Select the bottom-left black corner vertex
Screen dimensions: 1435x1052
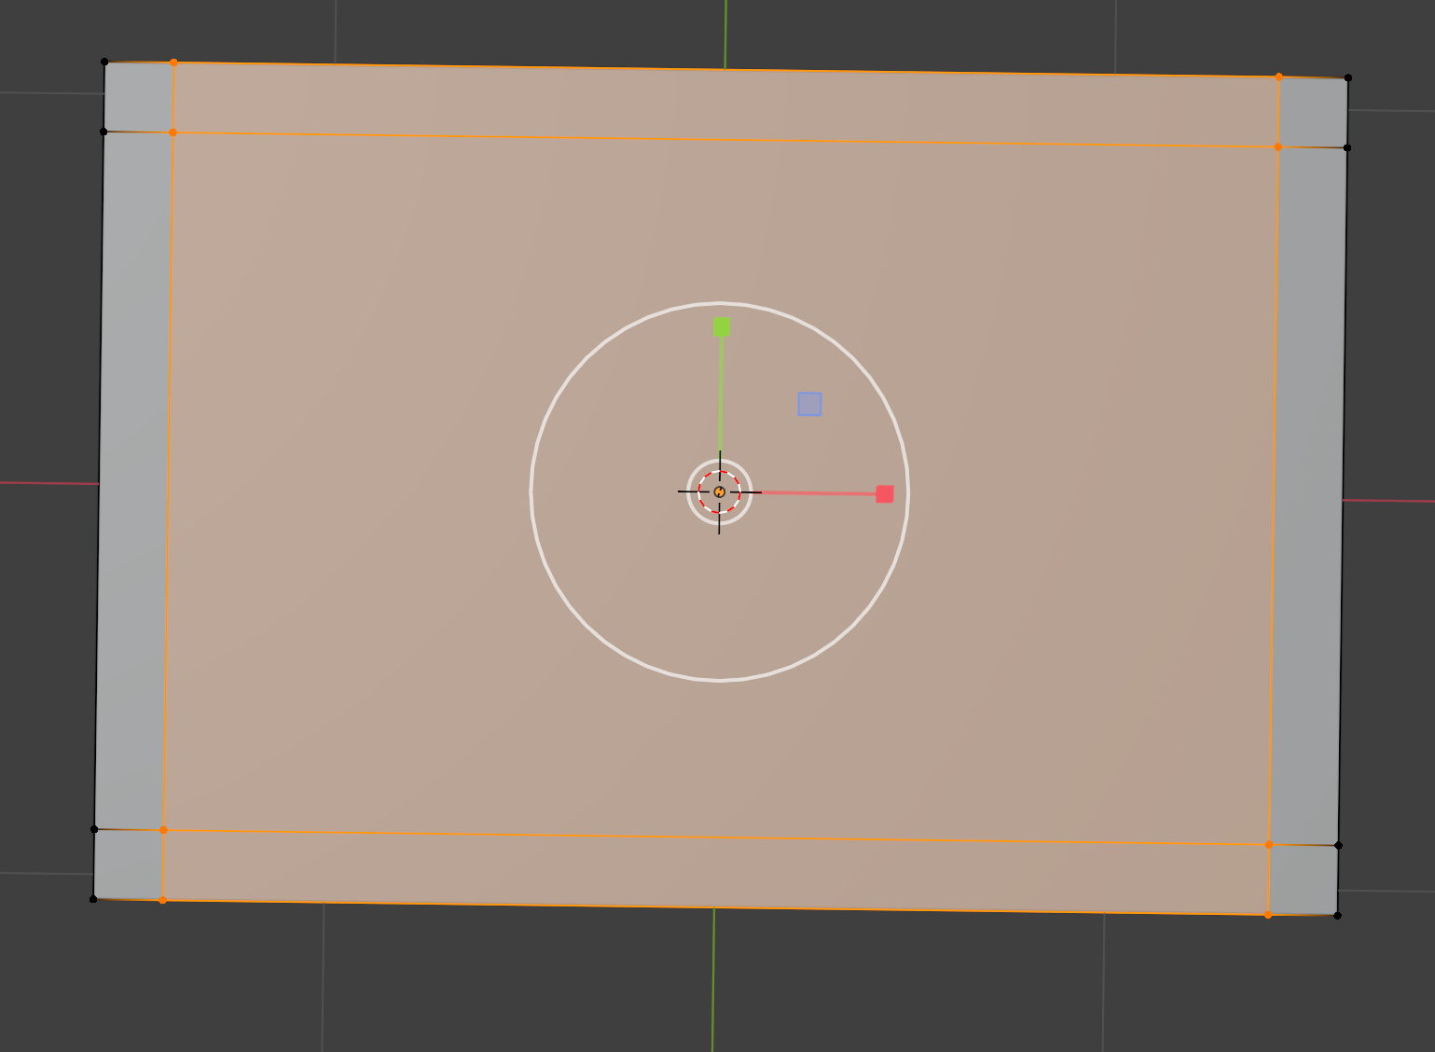point(93,899)
